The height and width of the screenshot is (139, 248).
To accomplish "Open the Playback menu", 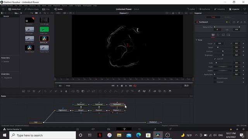I will click(57, 5).
